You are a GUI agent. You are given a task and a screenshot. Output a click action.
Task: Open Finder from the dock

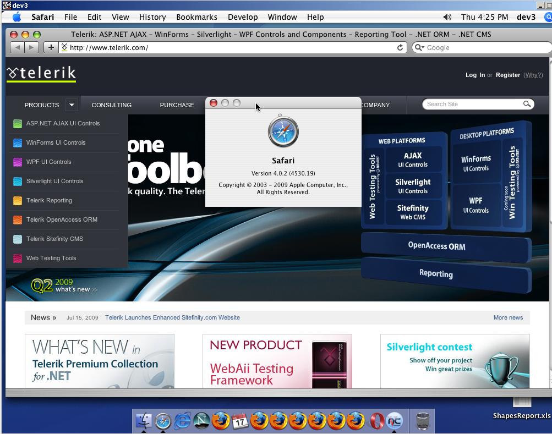point(144,421)
